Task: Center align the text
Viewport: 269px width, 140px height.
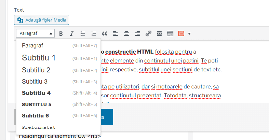Action: (126, 33)
